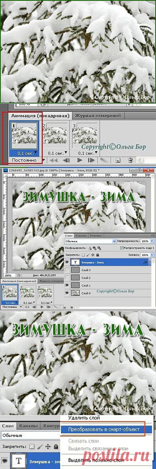Image resolution: width=156 pixels, height=469 pixels.
Task: Play the animation in the large Animation panel
Action: (x=80, y=160)
